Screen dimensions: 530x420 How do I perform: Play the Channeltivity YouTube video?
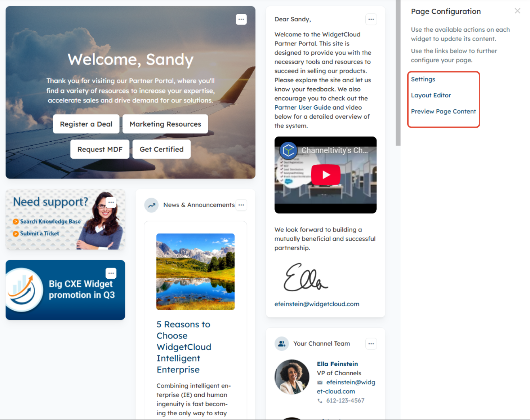(326, 175)
